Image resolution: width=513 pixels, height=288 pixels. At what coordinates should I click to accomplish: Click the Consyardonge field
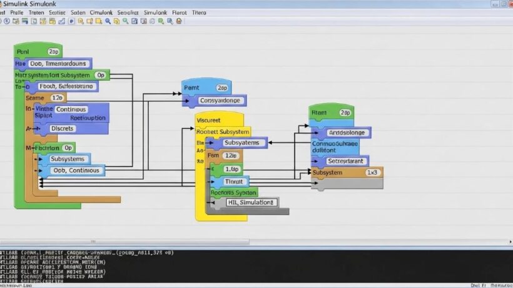point(220,100)
